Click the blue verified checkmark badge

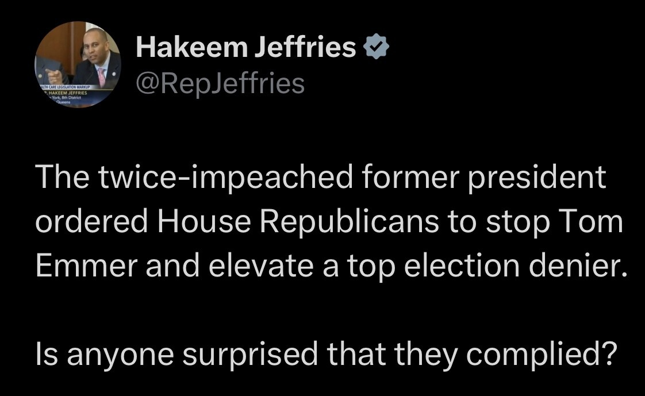pos(376,48)
